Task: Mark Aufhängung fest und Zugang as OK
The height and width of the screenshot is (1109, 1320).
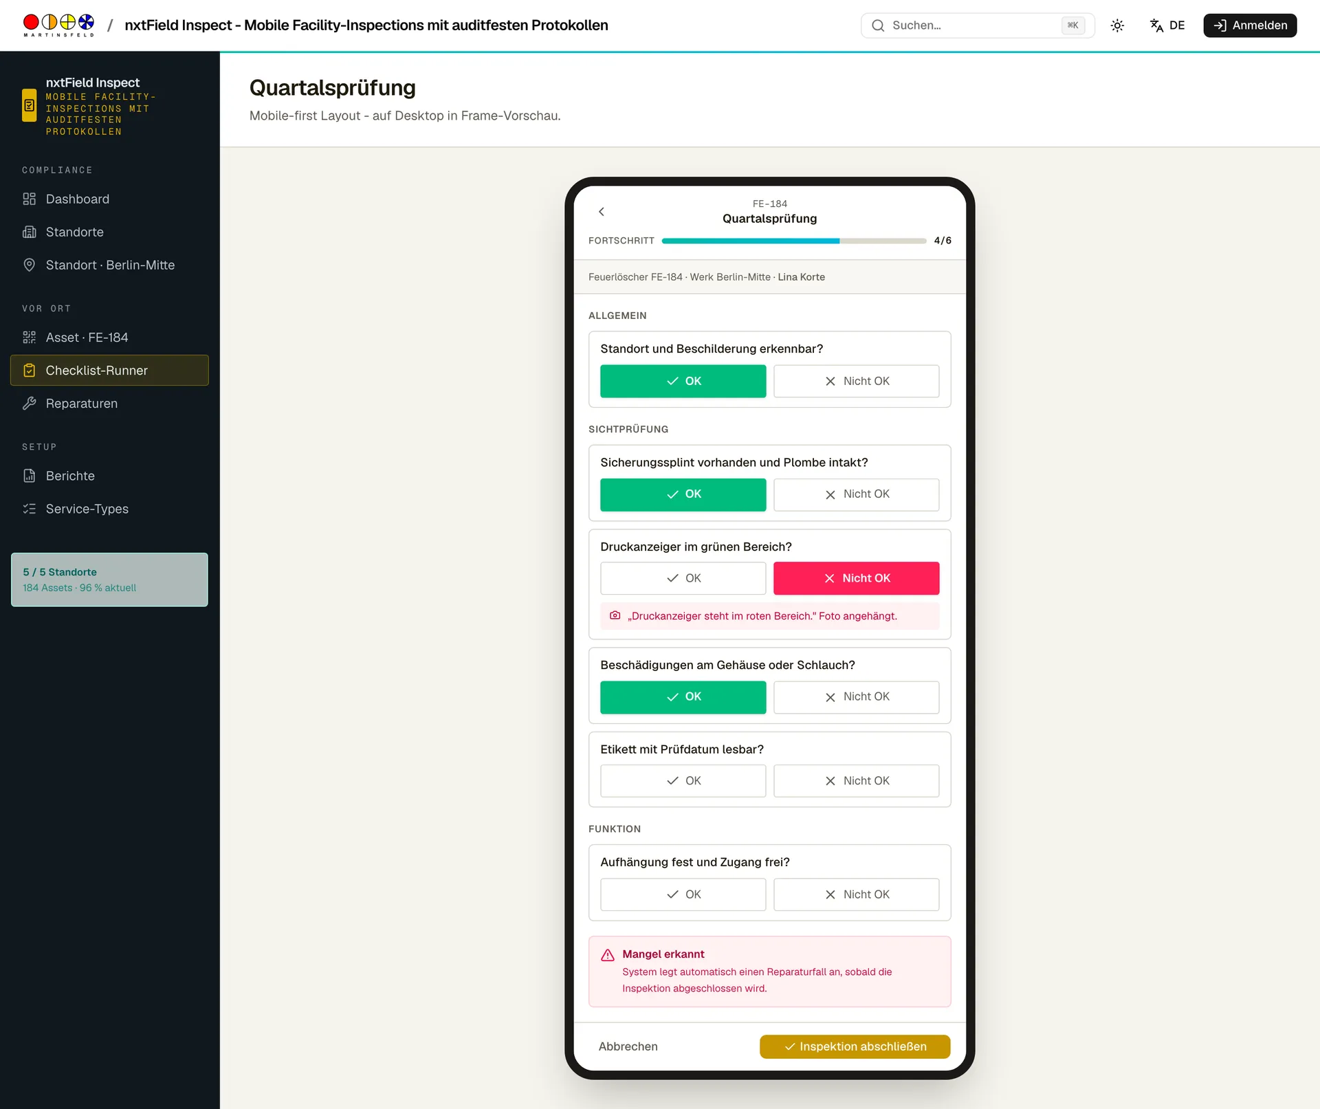Action: (x=683, y=894)
